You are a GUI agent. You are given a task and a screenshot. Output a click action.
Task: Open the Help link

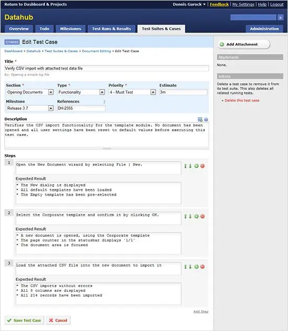(x=262, y=4)
